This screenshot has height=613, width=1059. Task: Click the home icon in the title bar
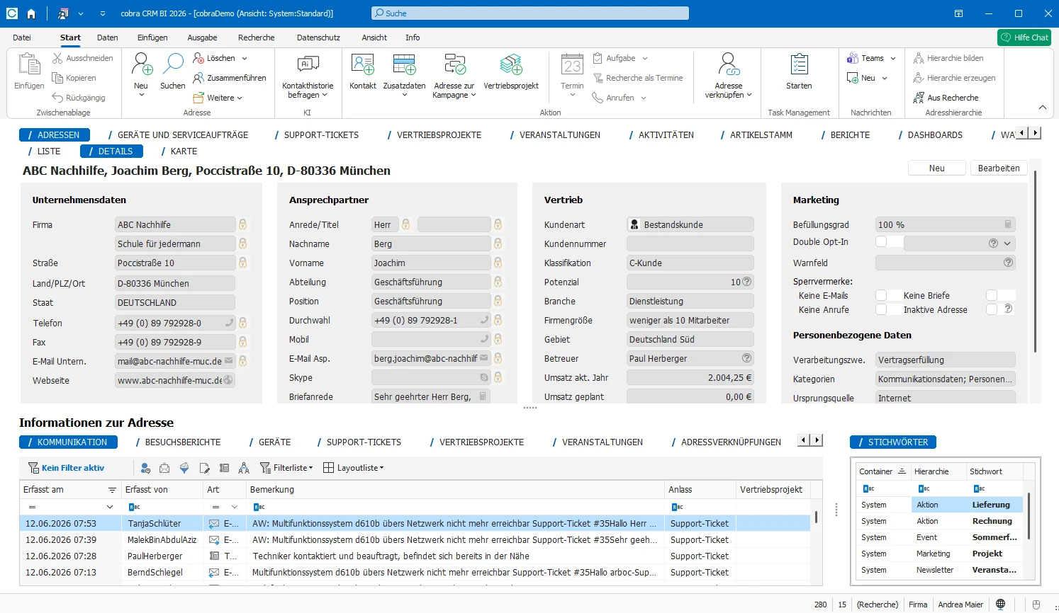[x=30, y=13]
